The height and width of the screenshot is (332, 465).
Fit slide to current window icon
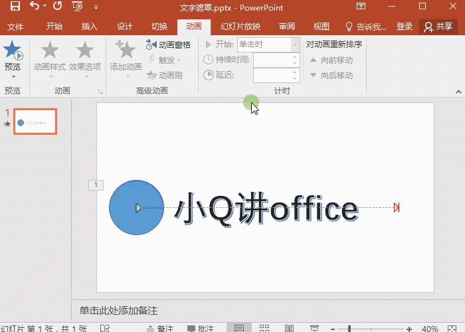pos(452,329)
